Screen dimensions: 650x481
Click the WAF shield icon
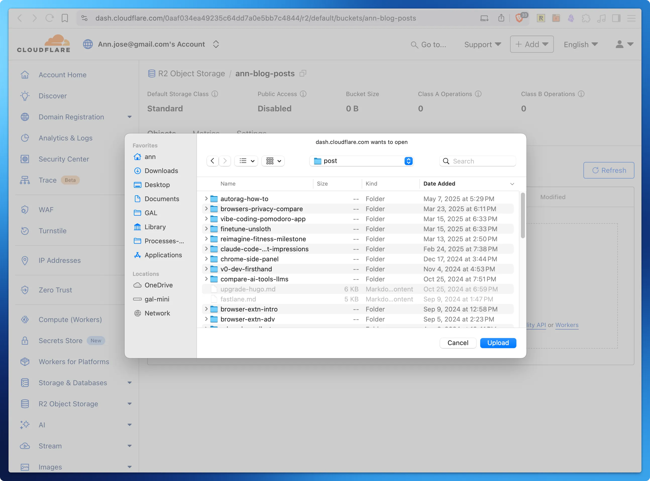point(25,209)
